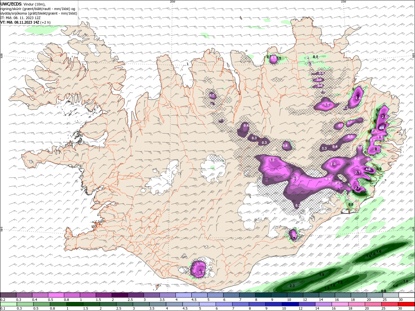Click the 2.4 snowfall value on the map

[358, 98]
